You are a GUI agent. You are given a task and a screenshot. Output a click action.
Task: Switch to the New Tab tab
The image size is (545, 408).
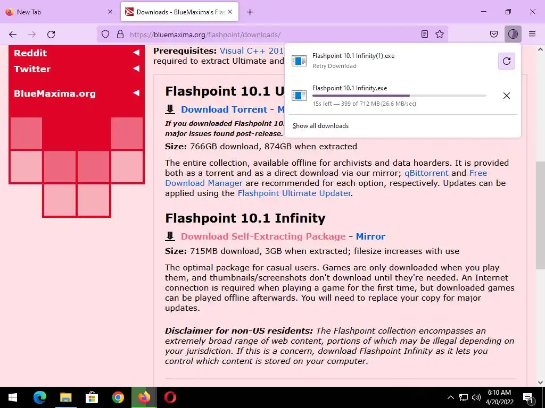point(59,12)
